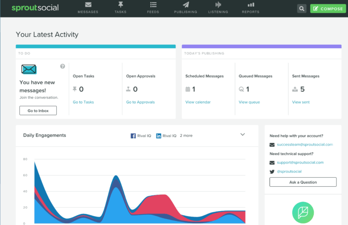Image resolution: width=348 pixels, height=225 pixels.
Task: Click the Tasks pin icon in navbar
Action: 120,5
